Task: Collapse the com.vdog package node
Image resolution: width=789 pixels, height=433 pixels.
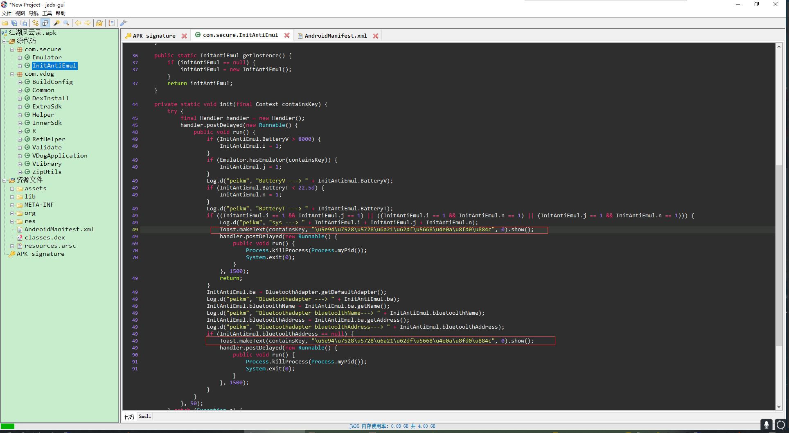Action: coord(12,74)
